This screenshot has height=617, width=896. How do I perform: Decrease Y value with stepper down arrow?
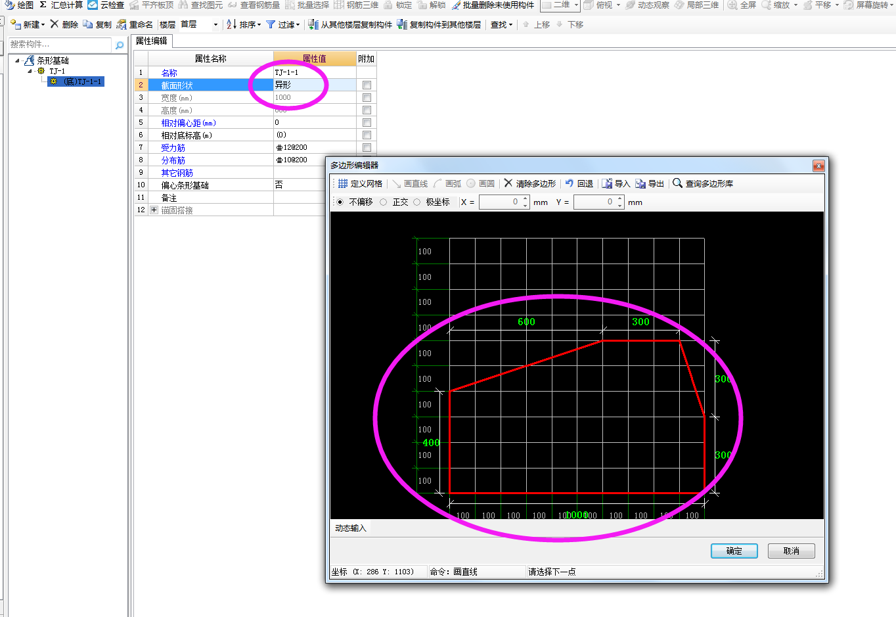620,206
